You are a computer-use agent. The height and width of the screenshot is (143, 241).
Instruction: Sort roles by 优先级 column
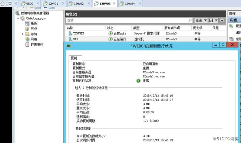coord(201,28)
